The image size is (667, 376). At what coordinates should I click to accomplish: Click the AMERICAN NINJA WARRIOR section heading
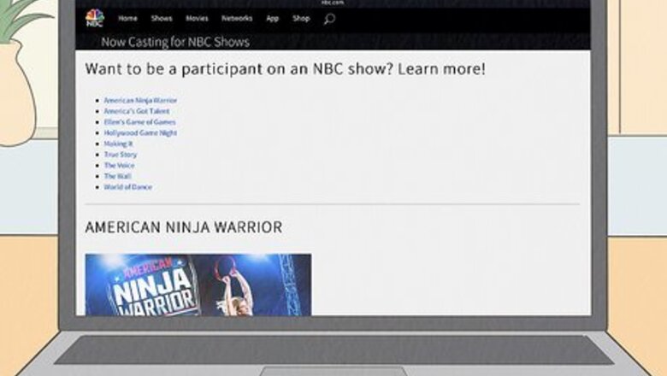pos(184,227)
